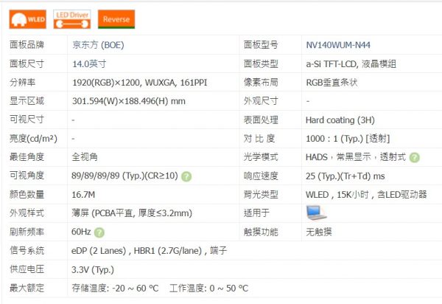
Task: Select supply voltage 3.3V (Typ.)
Action: click(x=93, y=269)
